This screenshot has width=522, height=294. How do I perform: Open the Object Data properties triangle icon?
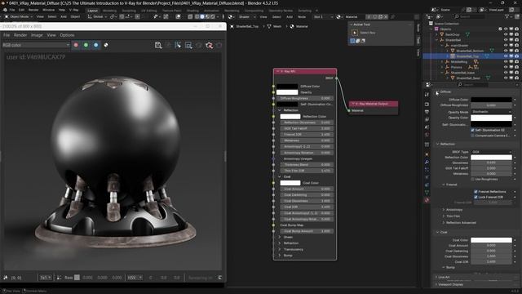[427, 193]
